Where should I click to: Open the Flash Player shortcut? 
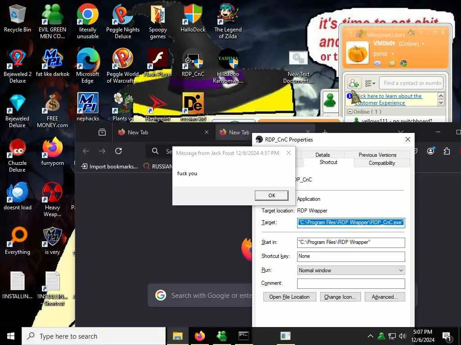[158, 62]
